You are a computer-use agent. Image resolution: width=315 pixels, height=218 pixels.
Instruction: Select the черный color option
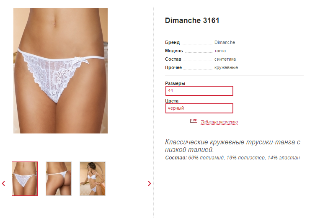tap(199, 108)
